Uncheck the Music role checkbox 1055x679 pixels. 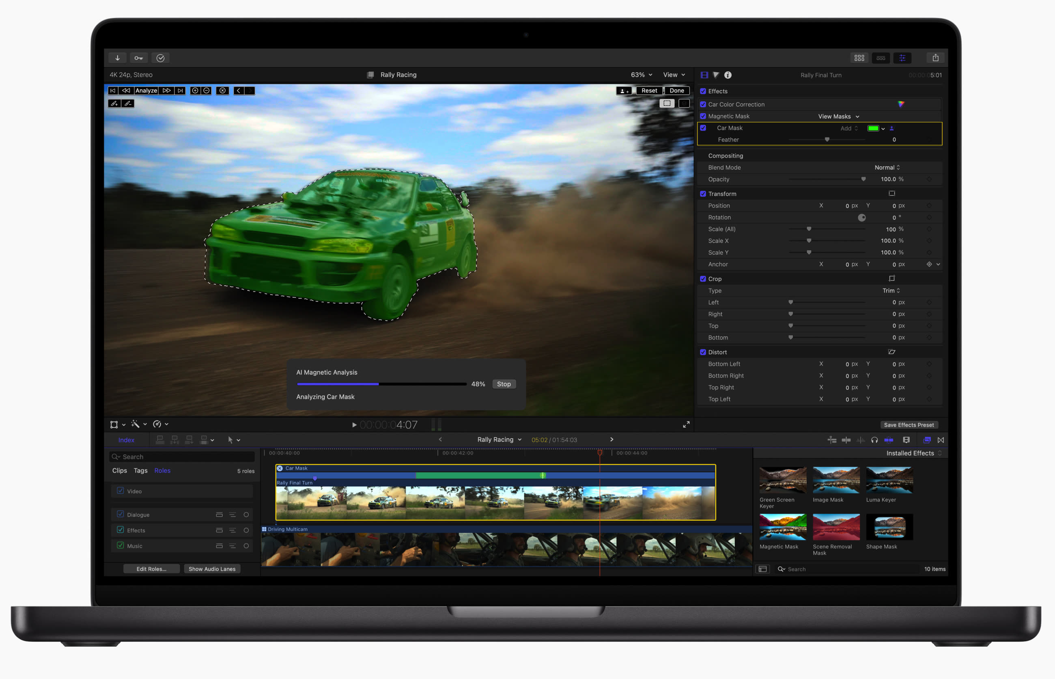pos(120,546)
